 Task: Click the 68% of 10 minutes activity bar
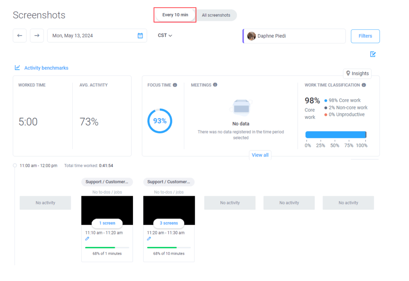click(x=169, y=247)
